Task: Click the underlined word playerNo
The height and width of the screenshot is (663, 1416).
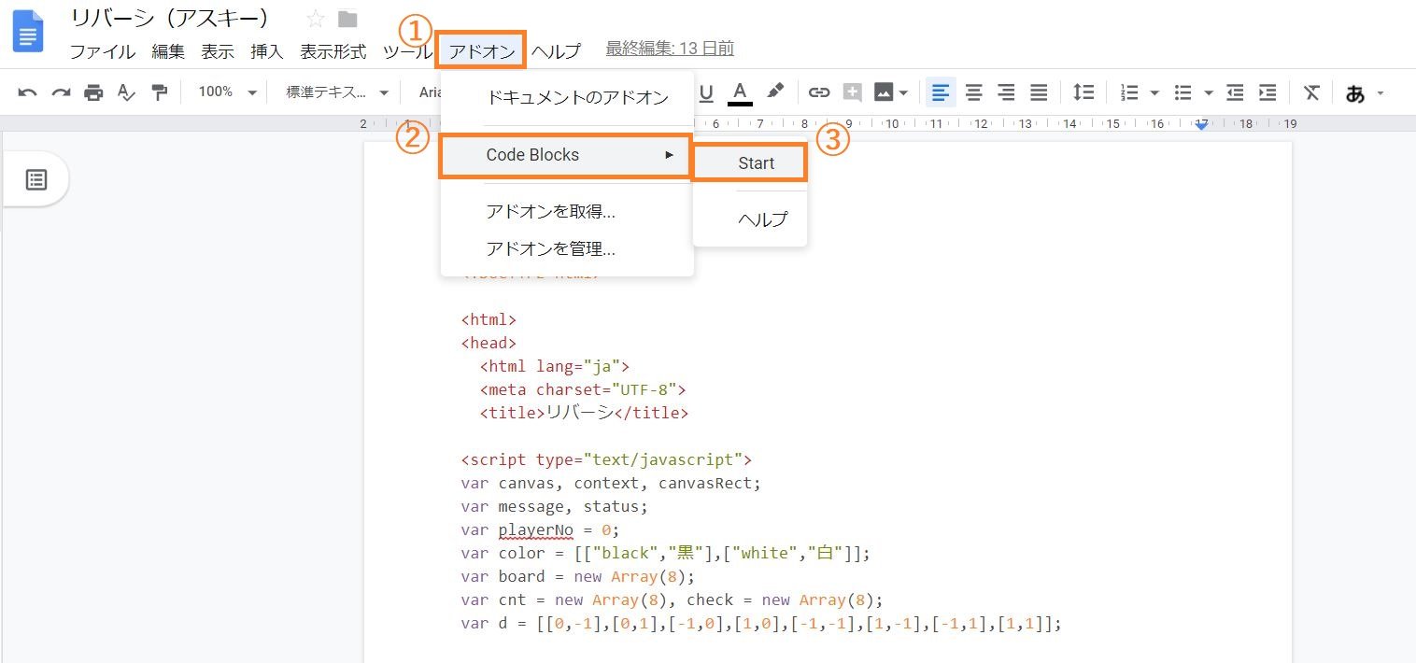Action: 536,529
